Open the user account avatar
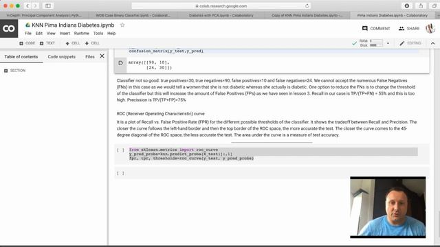440x247 pixels. (430, 28)
